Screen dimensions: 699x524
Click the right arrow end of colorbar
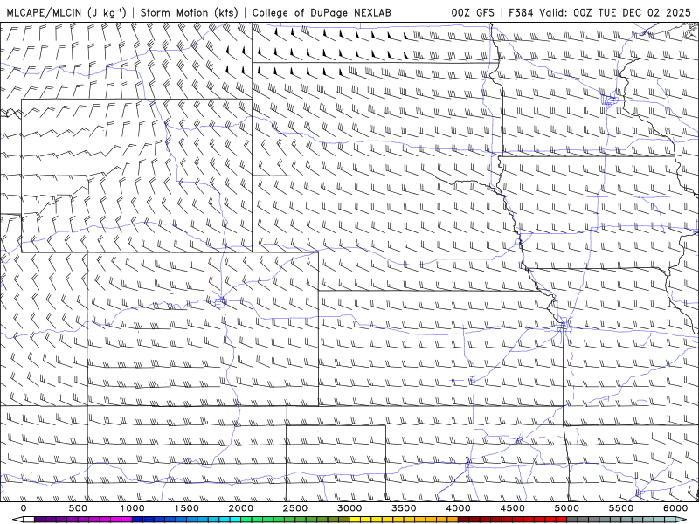(682, 520)
